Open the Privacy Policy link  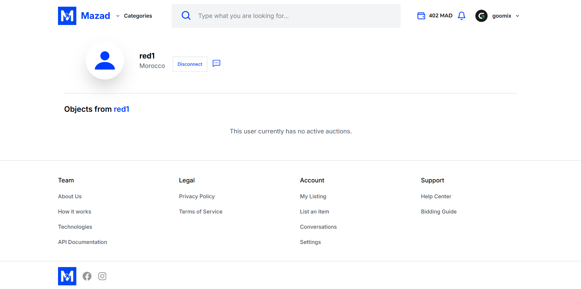[x=197, y=196]
